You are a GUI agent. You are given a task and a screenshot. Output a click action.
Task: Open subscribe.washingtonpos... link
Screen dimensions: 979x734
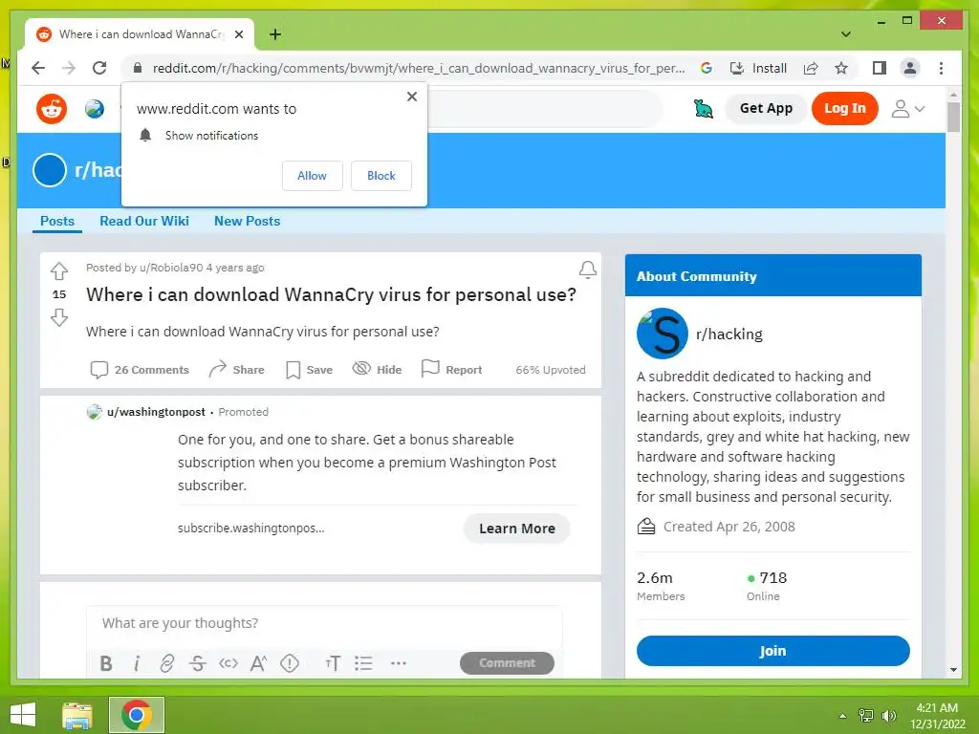click(x=251, y=528)
